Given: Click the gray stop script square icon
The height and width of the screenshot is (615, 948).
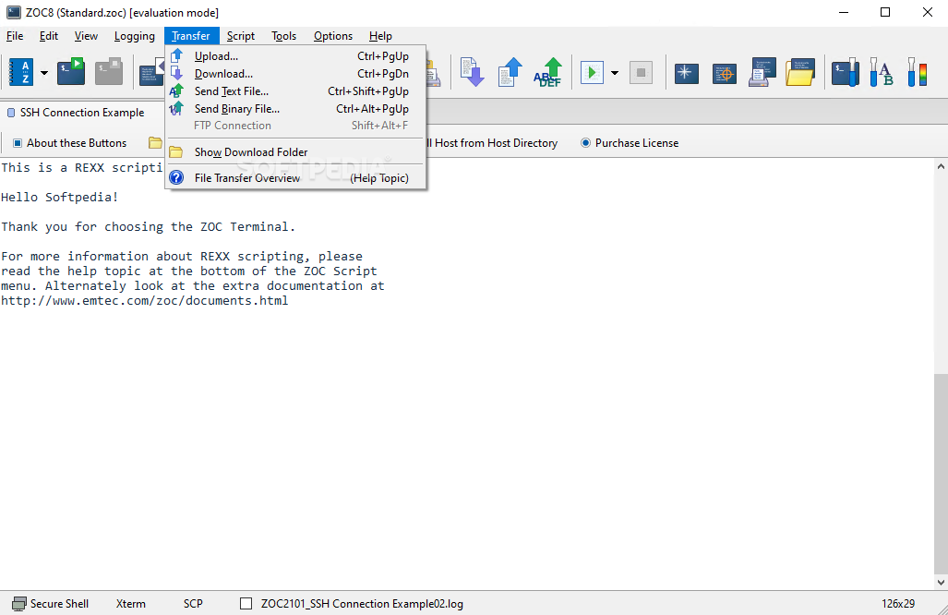Looking at the screenshot, I should 641,73.
